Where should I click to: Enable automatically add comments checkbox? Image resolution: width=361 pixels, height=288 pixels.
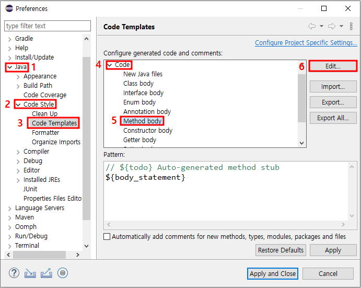tap(107, 237)
